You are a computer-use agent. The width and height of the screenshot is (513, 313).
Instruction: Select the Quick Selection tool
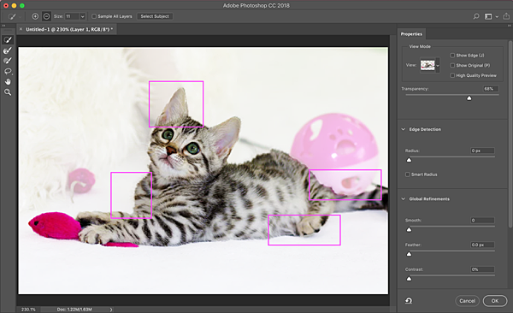[x=8, y=40]
